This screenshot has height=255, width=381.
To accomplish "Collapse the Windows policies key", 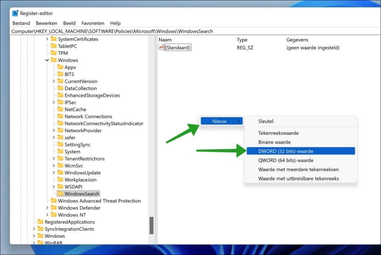I will click(47, 60).
